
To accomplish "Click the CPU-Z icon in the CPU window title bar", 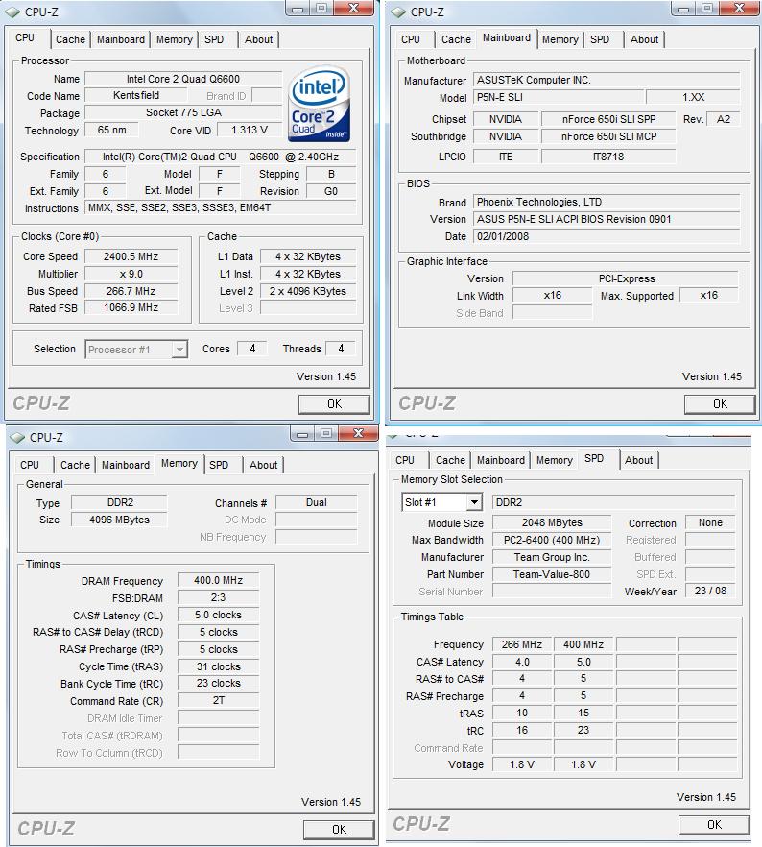I will [12, 12].
